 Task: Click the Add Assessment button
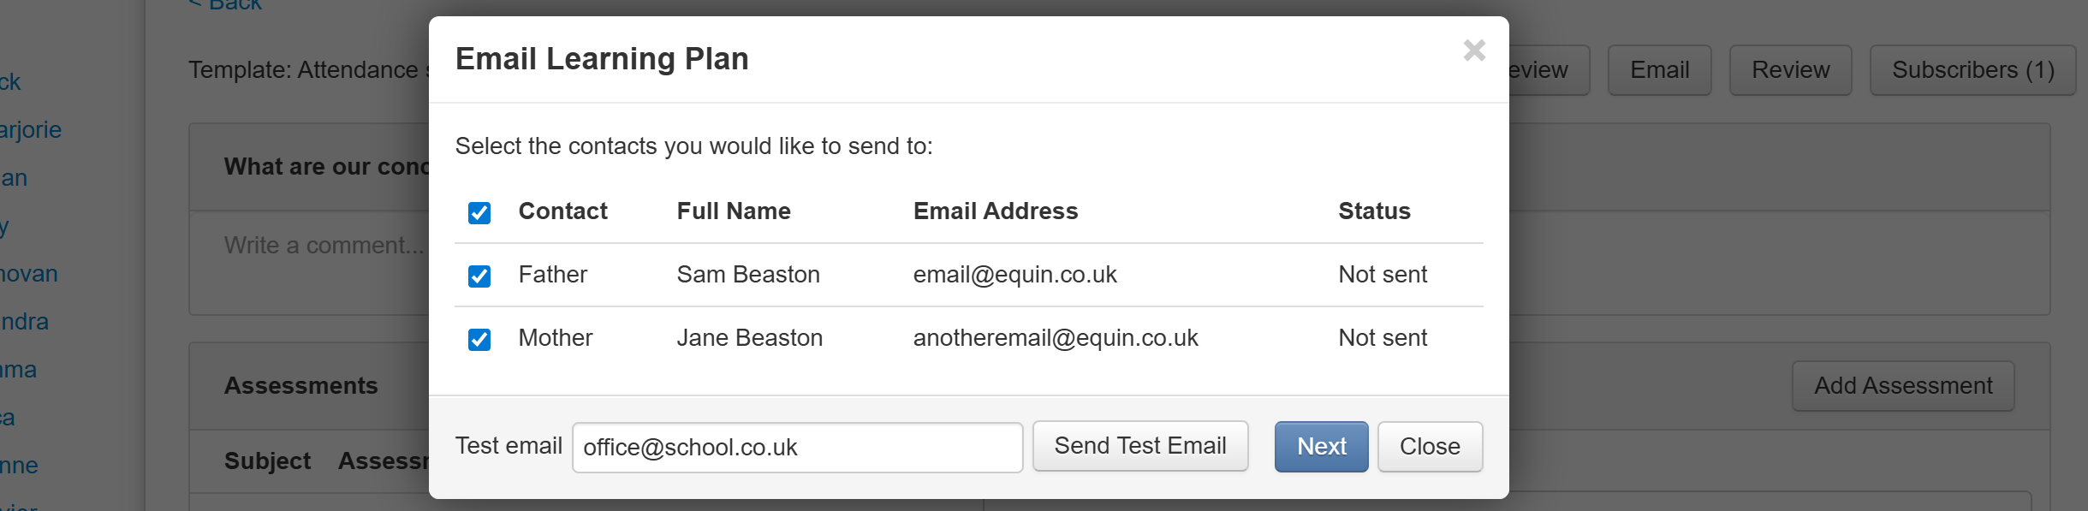(1902, 386)
